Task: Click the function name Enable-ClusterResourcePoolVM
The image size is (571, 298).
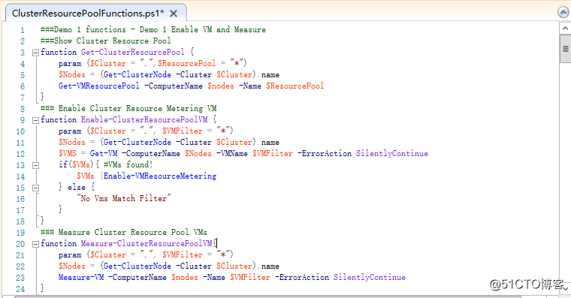Action: (x=144, y=119)
